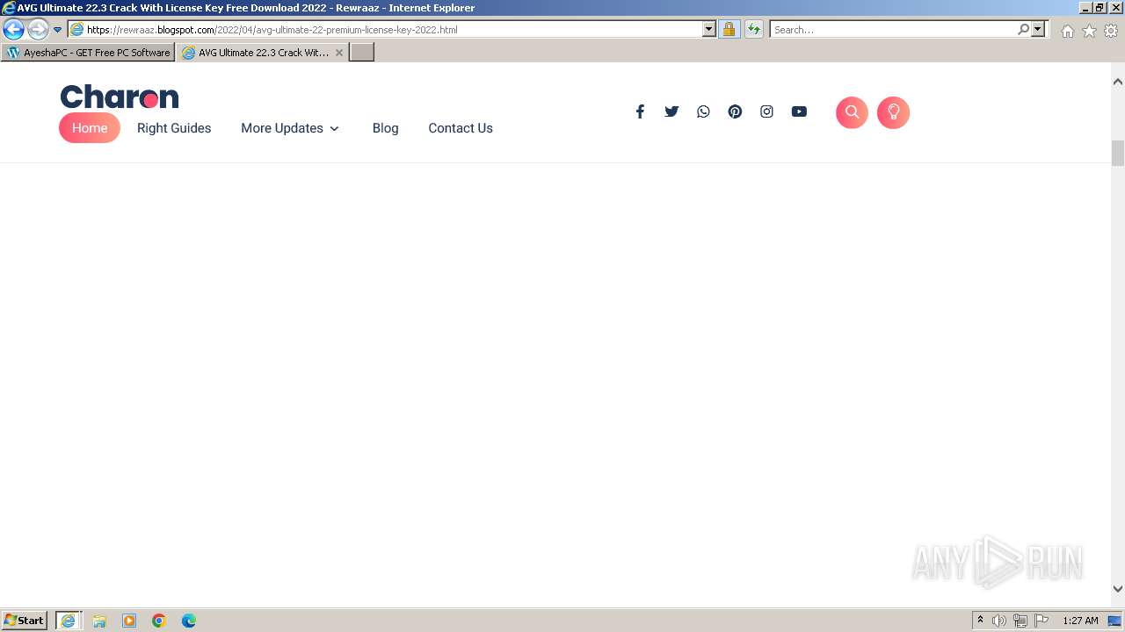Expand the More Updates dropdown menu
Image resolution: width=1125 pixels, height=632 pixels.
click(x=290, y=128)
